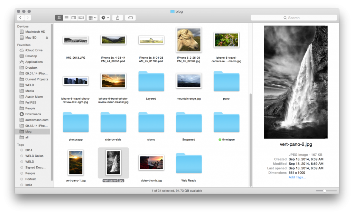This screenshot has height=215, width=354.
Task: Select the icon view button
Action: point(59,18)
